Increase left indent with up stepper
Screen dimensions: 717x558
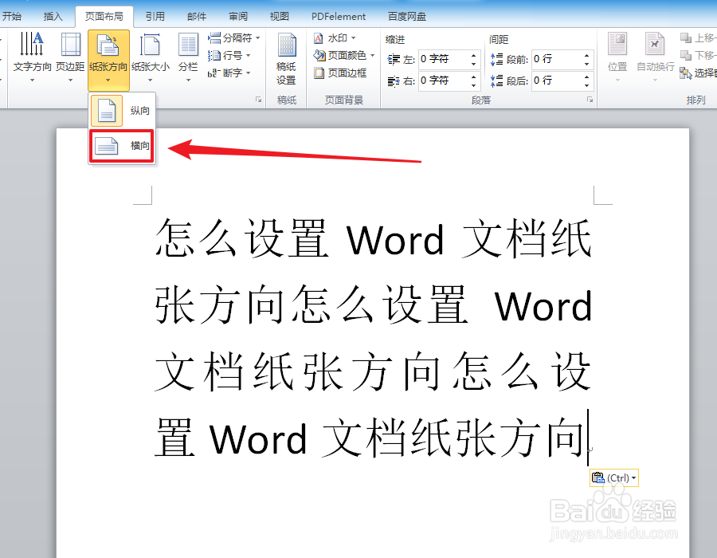tap(474, 55)
